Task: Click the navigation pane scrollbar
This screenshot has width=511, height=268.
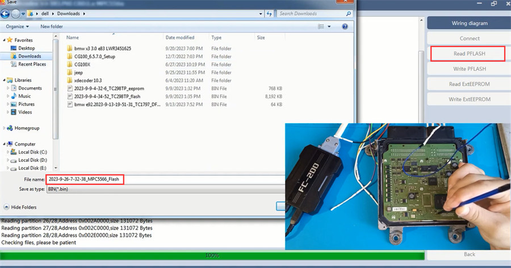Action: 56,90
